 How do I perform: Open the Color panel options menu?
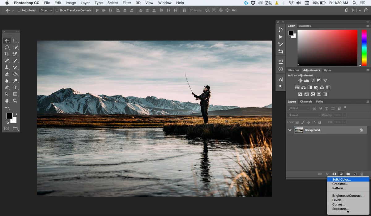[x=368, y=26]
